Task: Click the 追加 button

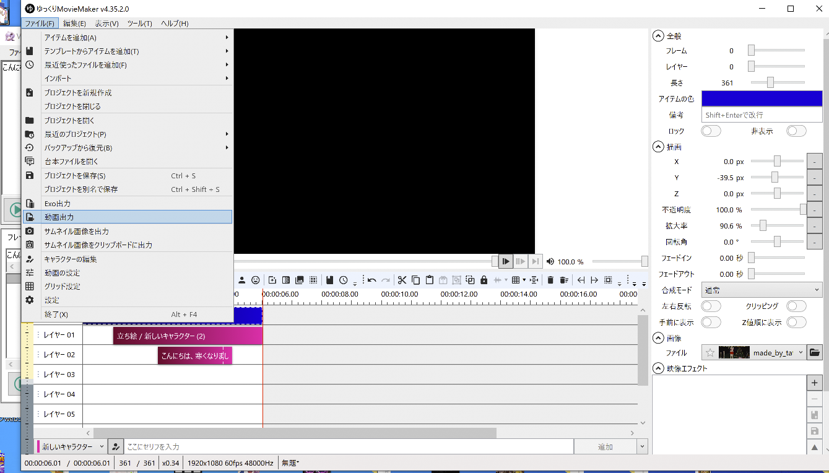Action: tap(605, 446)
